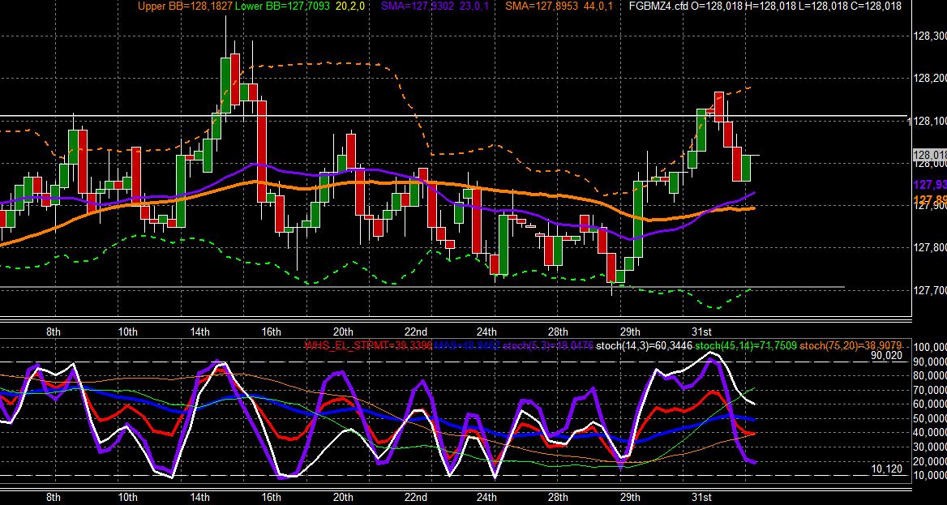Click '20th' on price chart date axis
Image resolution: width=947 pixels, height=505 pixels.
pyautogui.click(x=343, y=332)
